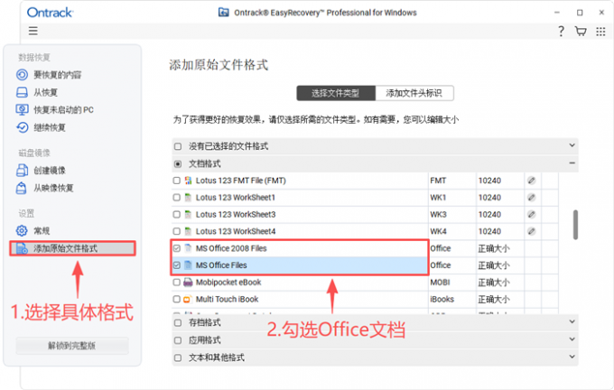Select Multi Touch iBook row name

tap(228, 299)
